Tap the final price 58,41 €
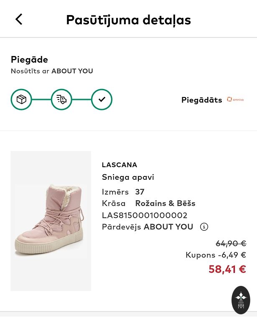This screenshot has height=321, width=257. point(227,269)
